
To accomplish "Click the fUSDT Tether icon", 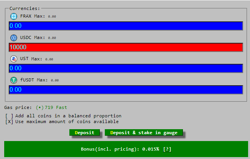I will (x=14, y=80).
